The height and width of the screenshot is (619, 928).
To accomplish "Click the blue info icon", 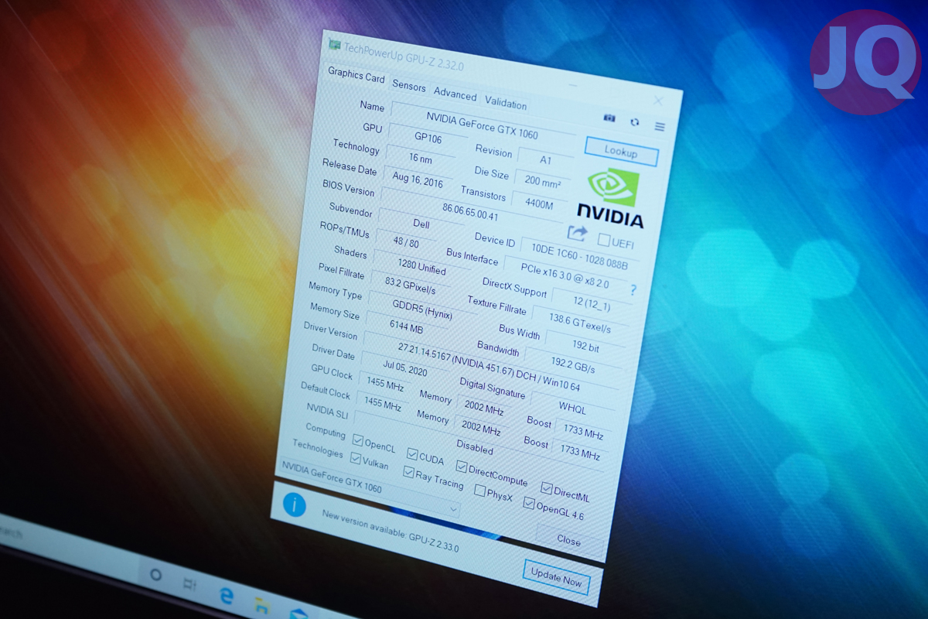I will tap(295, 504).
